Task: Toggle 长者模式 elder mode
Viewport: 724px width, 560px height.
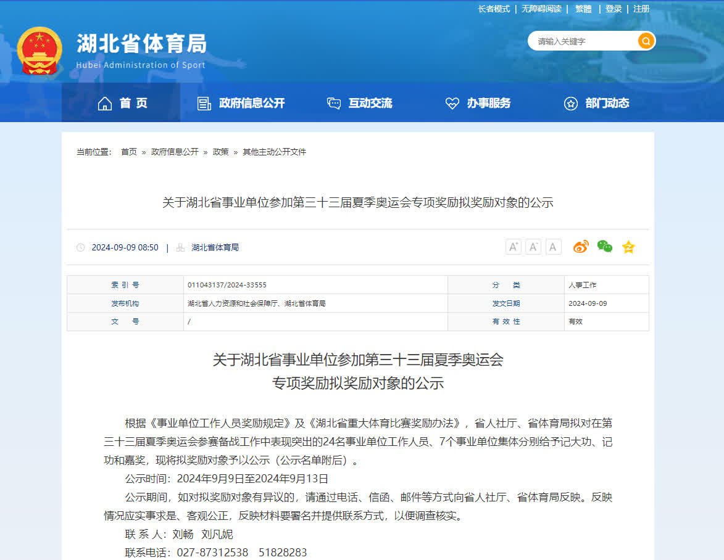Action: (x=494, y=9)
